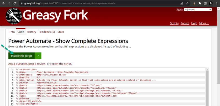Open the Chrome profile avatar
Image resolution: width=220 pixels, height=106 pixels.
click(211, 3)
